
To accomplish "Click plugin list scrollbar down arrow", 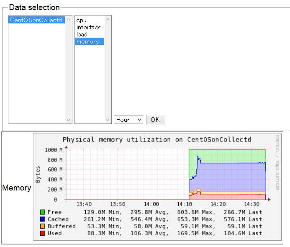I will (x=108, y=120).
